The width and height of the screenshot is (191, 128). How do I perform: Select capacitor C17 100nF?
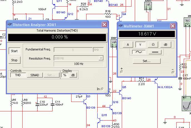point(180,78)
